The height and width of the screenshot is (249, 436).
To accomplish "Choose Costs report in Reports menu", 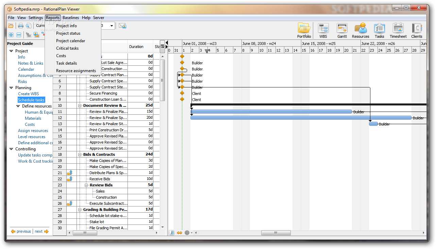I will (73, 56).
